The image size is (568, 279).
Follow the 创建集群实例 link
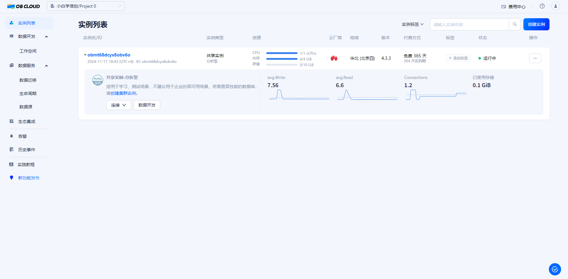(124, 94)
